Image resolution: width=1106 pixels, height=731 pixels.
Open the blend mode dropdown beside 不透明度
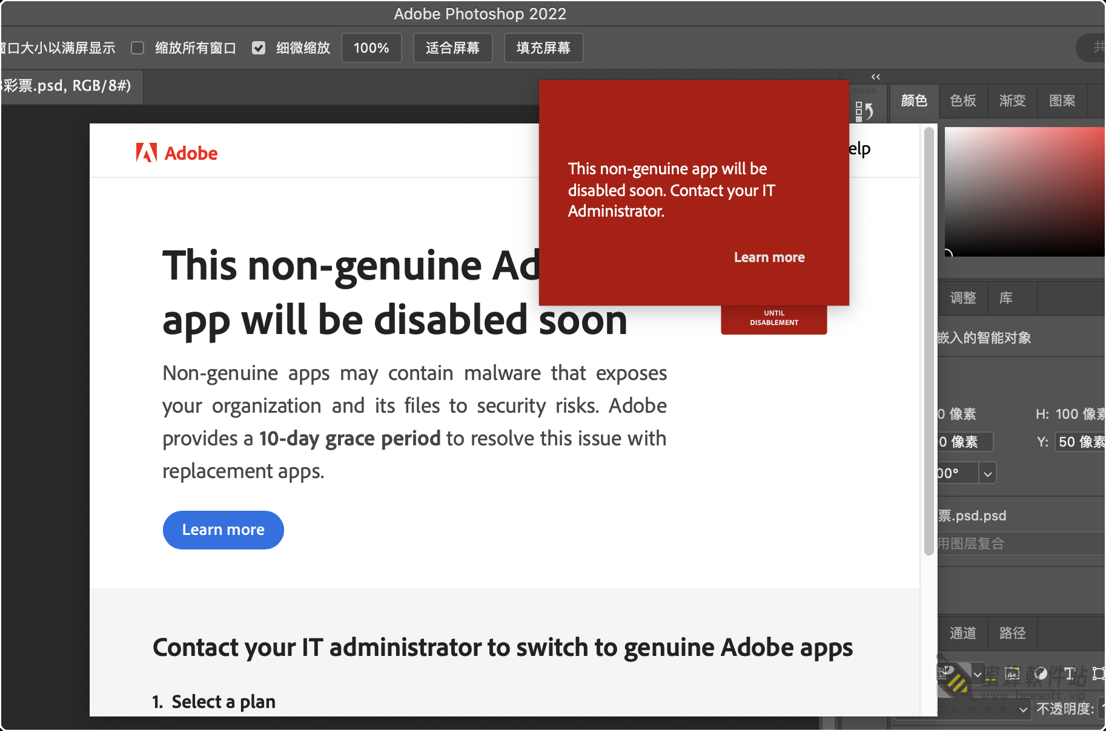[1023, 709]
